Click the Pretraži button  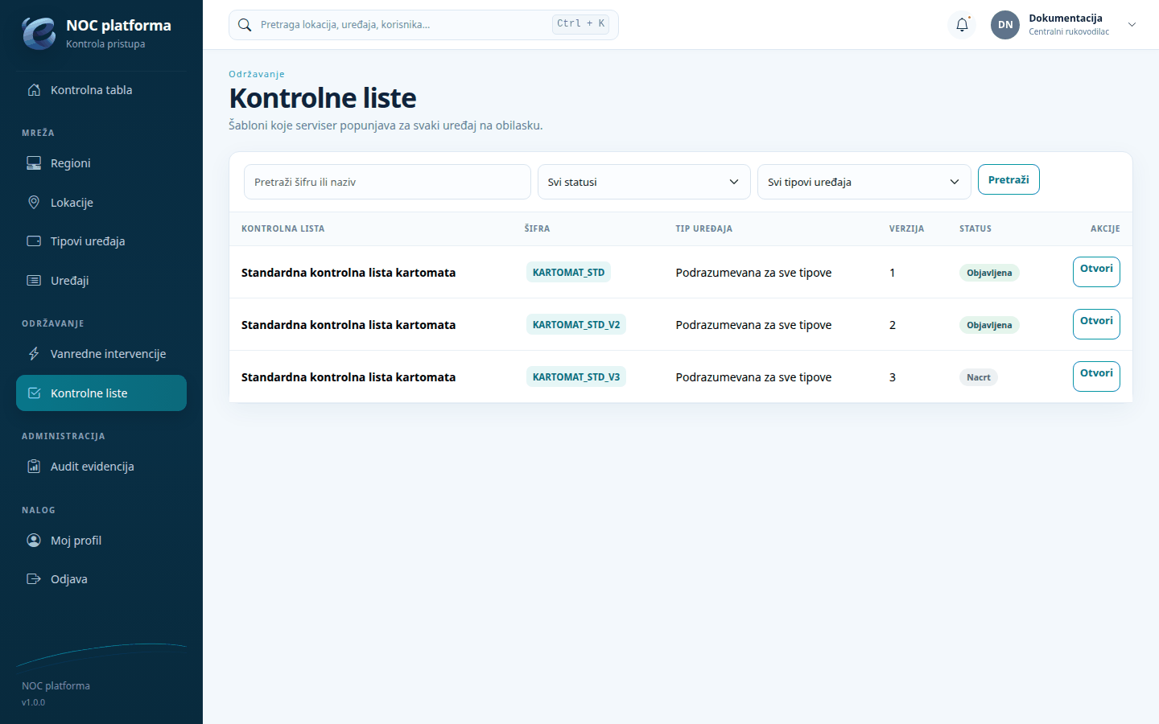coord(1008,179)
